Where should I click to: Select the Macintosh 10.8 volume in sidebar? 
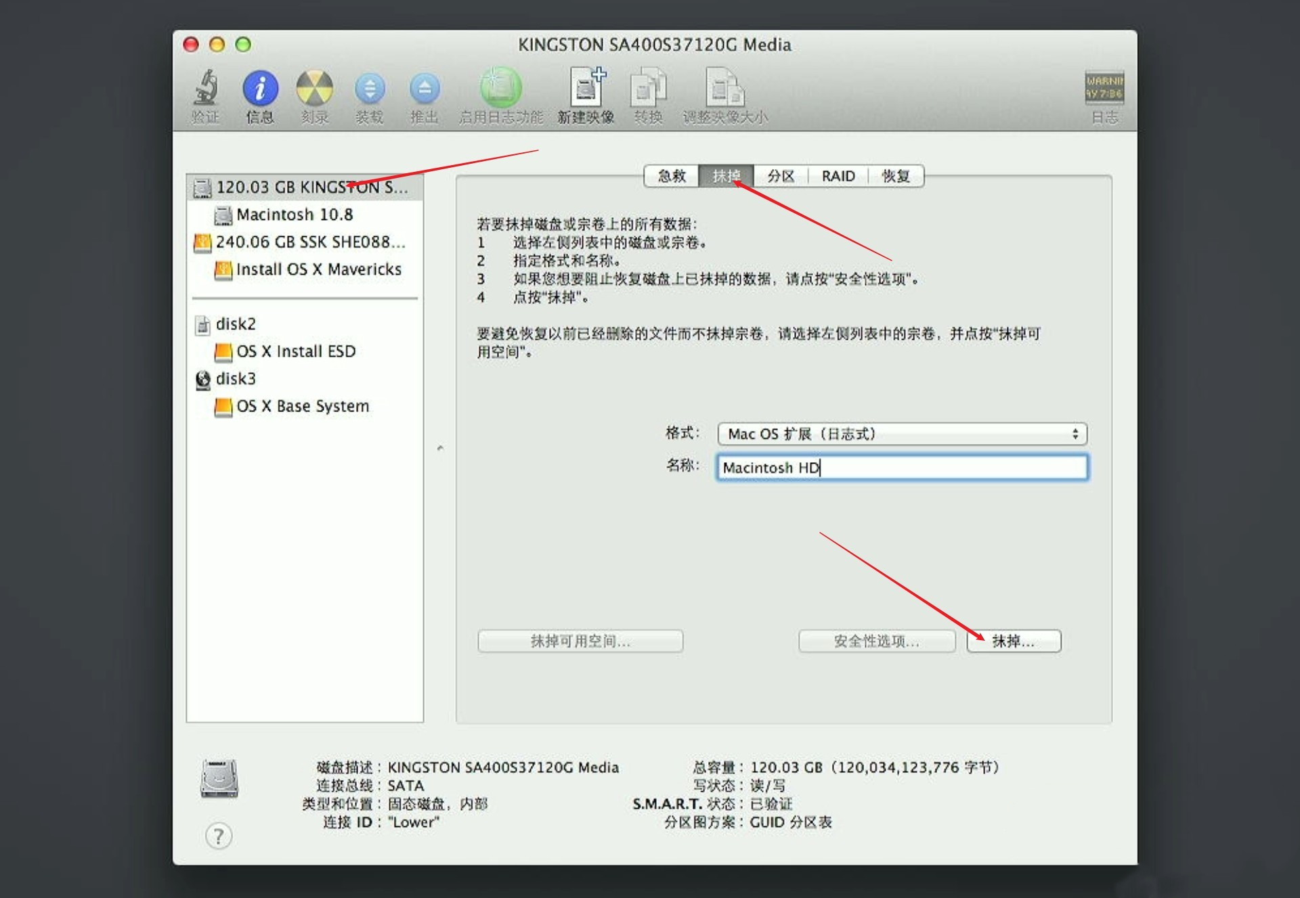click(x=295, y=215)
